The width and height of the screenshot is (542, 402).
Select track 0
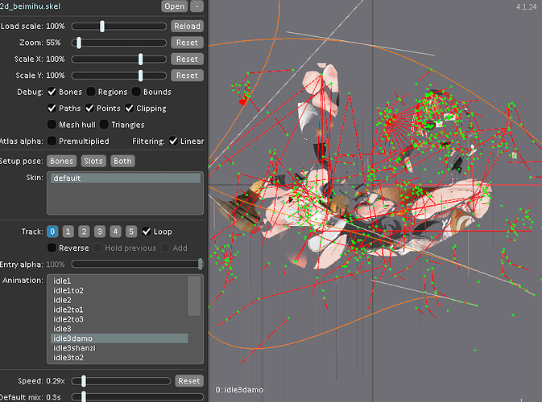click(x=52, y=232)
